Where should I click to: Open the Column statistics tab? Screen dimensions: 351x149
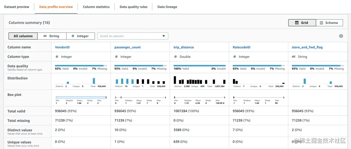pos(96,7)
